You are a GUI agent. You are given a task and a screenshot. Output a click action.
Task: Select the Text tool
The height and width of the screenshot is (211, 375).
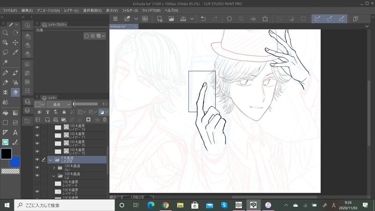click(x=15, y=132)
